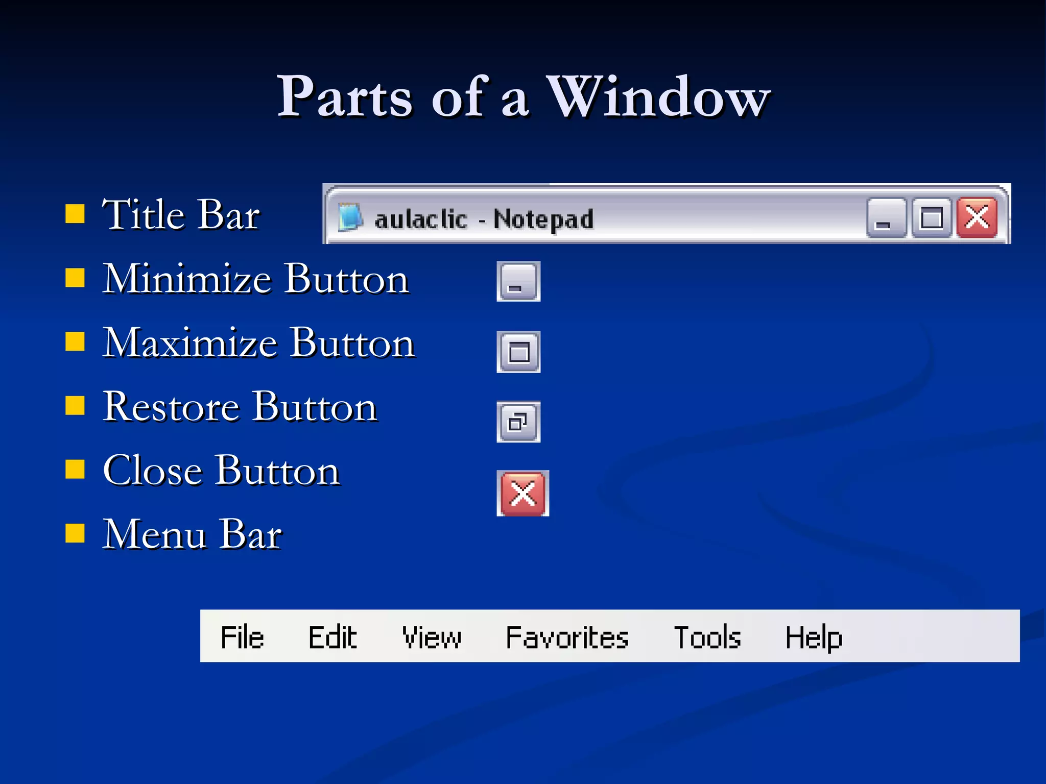
Task: Select the 'Minimize Button' bullet text
Action: (256, 278)
